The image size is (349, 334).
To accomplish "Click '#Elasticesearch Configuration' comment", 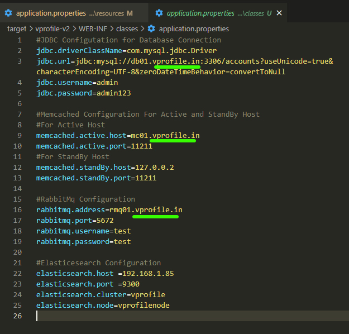I will pyautogui.click(x=99, y=263).
